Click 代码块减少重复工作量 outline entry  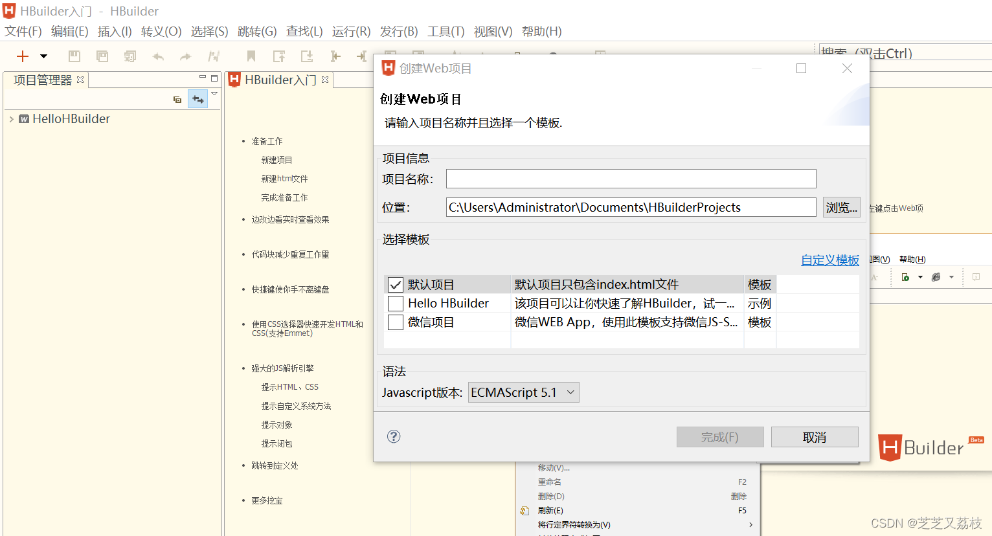point(290,254)
